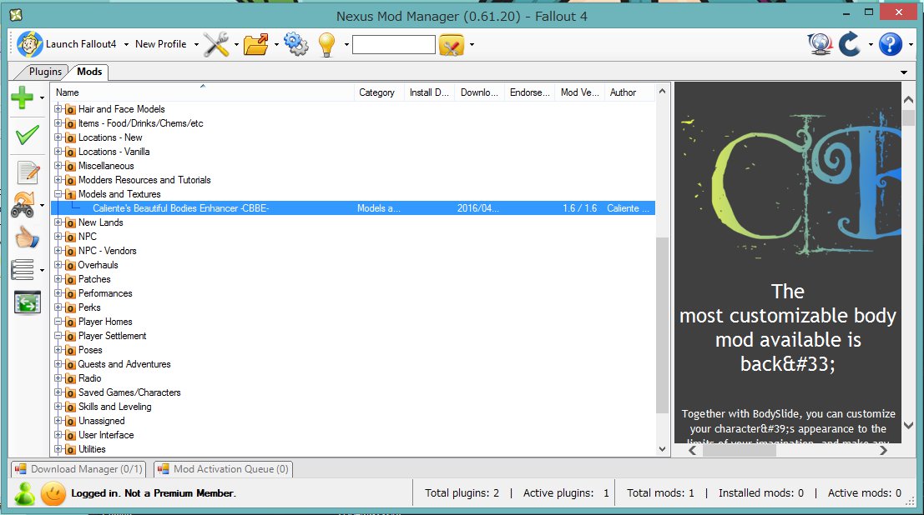Collapse the Models and Textures category
Screen dimensions: 924x515
pyautogui.click(x=58, y=193)
